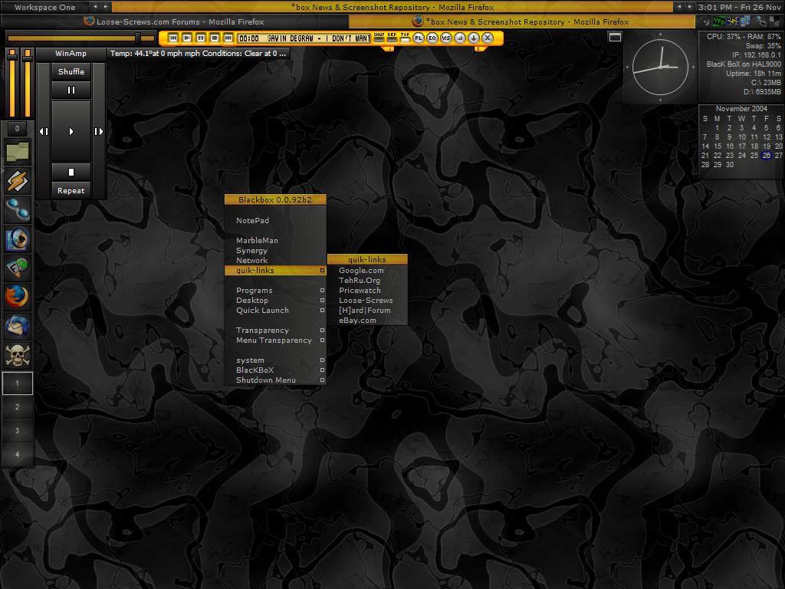Viewport: 785px width, 589px height.
Task: Open the folder icon in the left dock
Action: coord(18,152)
